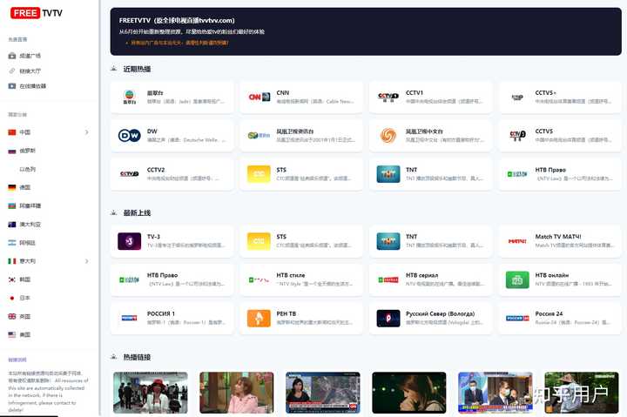This screenshot has width=627, height=417.
Task: Click the red Match TV МАТЧ! logo
Action: coord(517,241)
